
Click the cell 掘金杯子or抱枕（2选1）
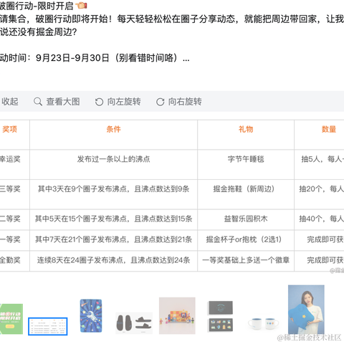[x=246, y=239]
